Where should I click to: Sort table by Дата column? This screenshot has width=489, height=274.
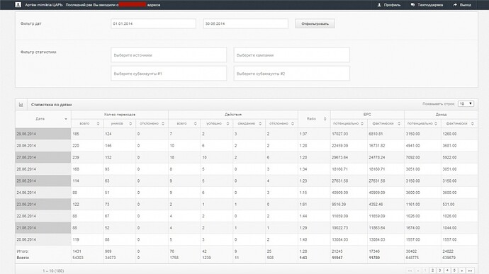tap(43, 119)
